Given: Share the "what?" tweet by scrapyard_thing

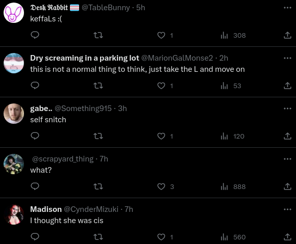Looking at the screenshot, I should (x=287, y=186).
